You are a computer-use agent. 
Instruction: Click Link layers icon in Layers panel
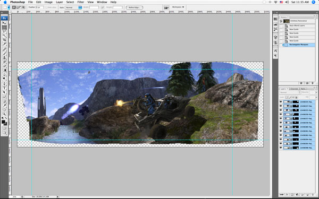pyautogui.click(x=282, y=195)
